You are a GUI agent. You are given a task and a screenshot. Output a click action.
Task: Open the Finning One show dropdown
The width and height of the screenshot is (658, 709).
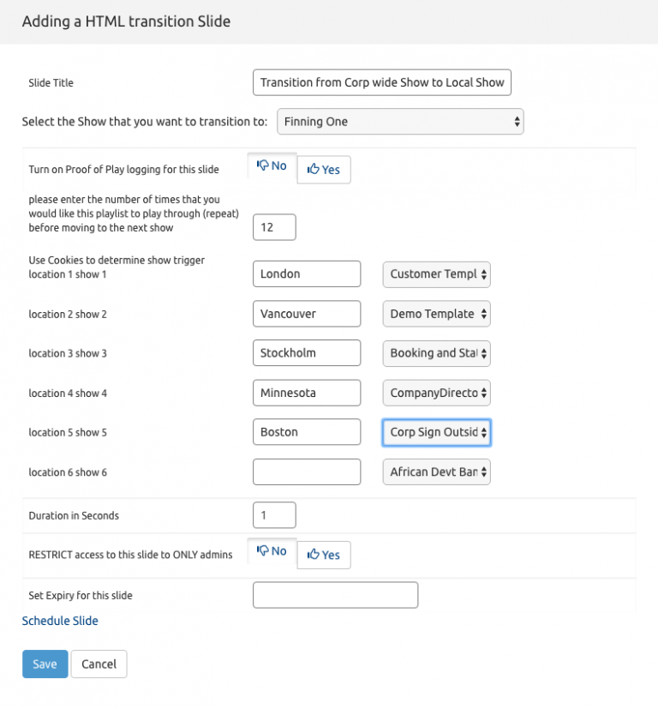(x=400, y=122)
